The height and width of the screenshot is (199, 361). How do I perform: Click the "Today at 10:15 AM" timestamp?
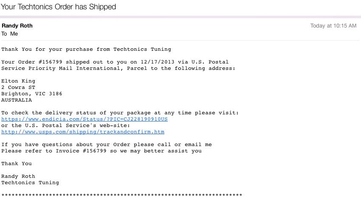[333, 26]
